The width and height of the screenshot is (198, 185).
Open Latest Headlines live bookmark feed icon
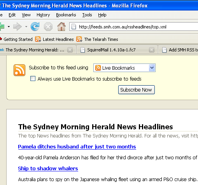(38, 39)
